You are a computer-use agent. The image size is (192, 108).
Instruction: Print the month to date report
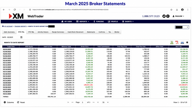pos(182,42)
